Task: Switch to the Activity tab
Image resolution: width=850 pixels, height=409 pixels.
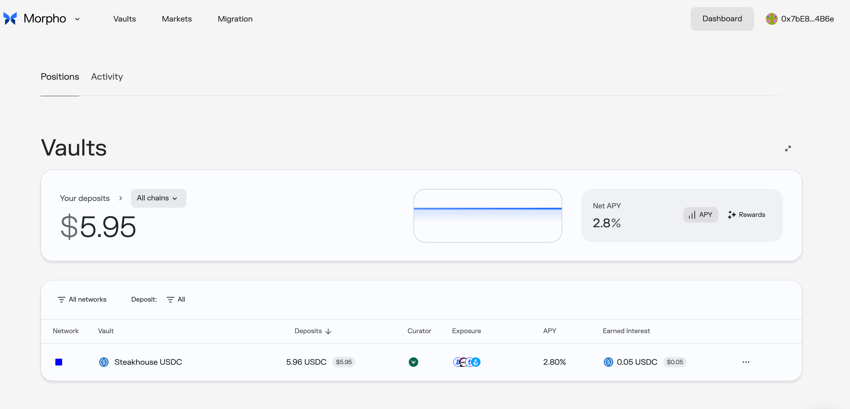Action: 107,76
